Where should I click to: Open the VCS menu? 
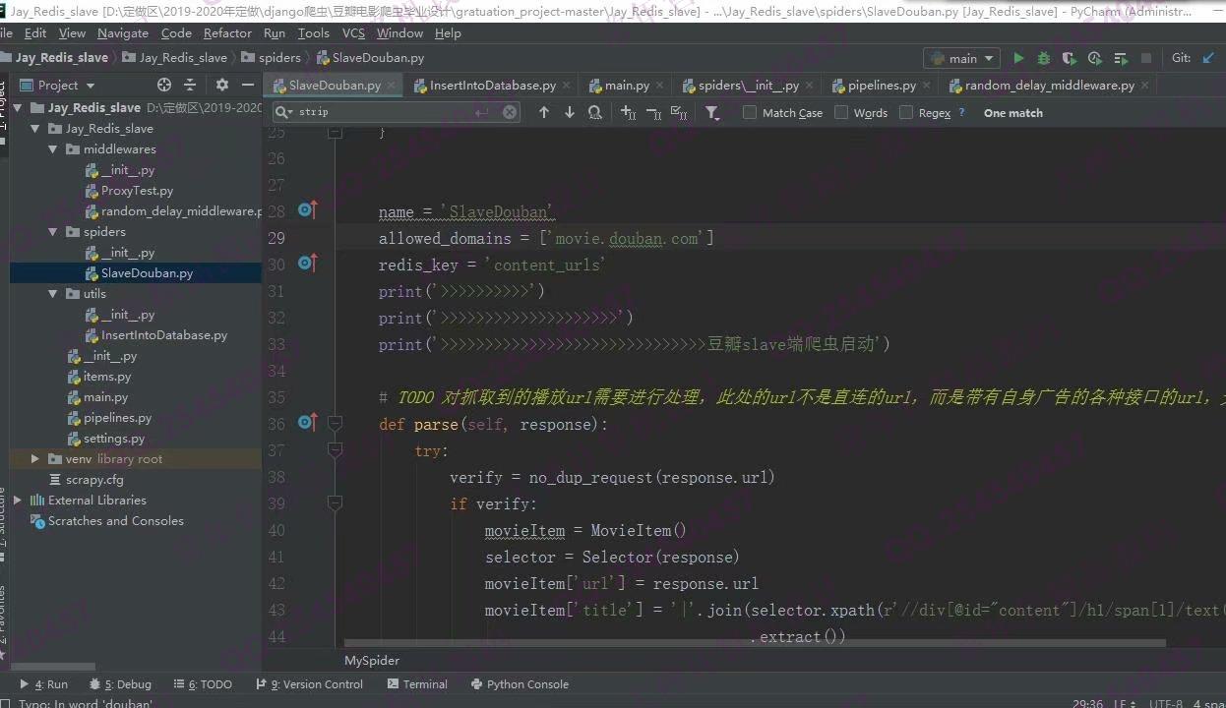pos(353,32)
